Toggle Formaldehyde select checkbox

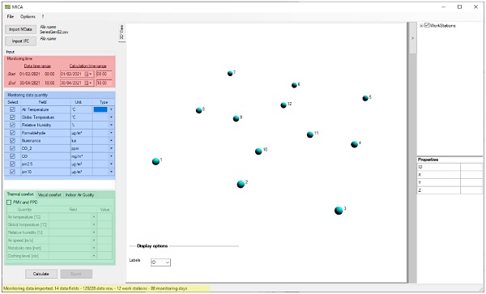[x=12, y=133]
